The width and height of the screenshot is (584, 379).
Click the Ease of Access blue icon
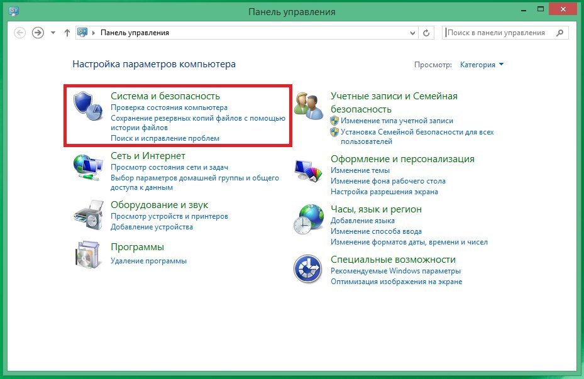[308, 270]
